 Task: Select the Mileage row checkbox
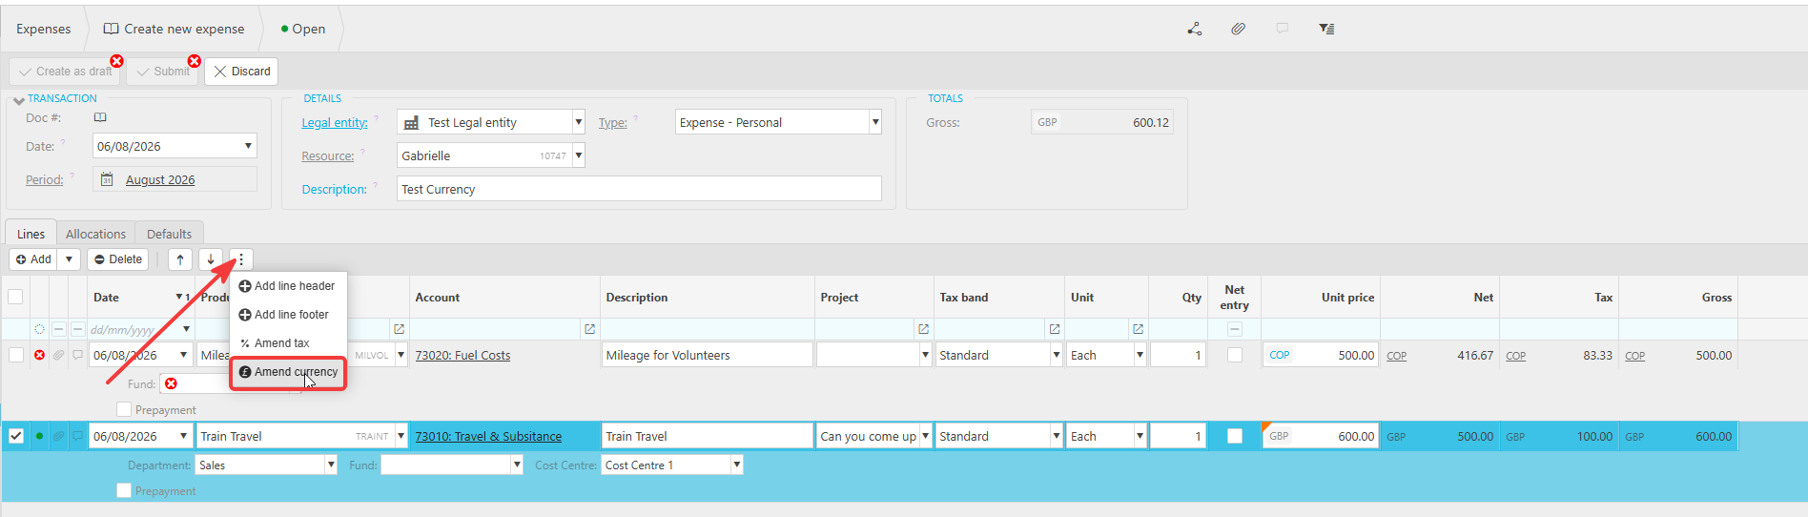point(15,355)
